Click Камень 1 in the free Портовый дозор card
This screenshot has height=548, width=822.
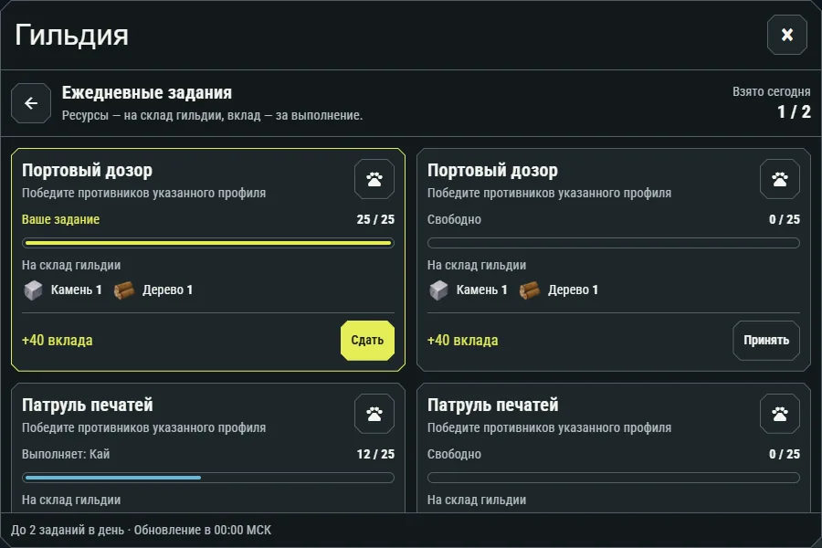(481, 290)
